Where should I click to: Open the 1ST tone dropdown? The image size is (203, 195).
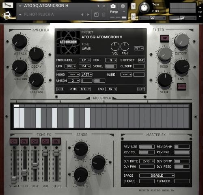click(x=138, y=48)
